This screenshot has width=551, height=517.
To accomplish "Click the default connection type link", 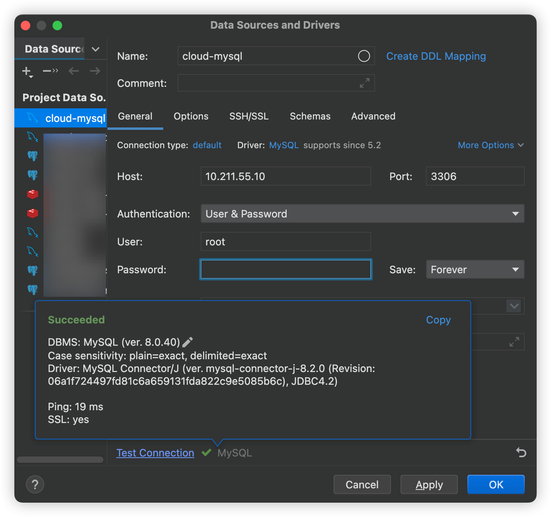I will (x=207, y=145).
